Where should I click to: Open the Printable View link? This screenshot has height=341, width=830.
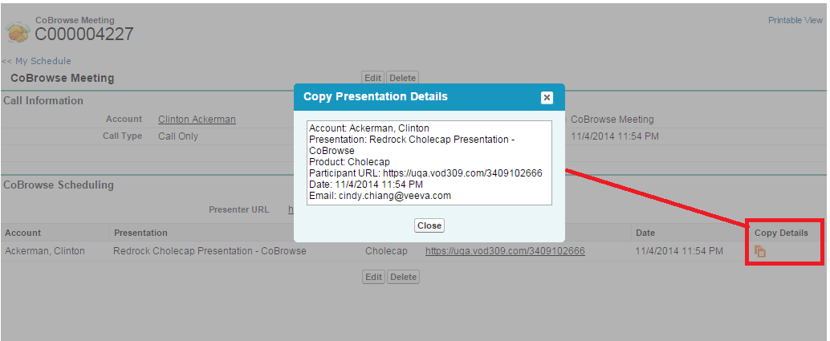pyautogui.click(x=795, y=20)
